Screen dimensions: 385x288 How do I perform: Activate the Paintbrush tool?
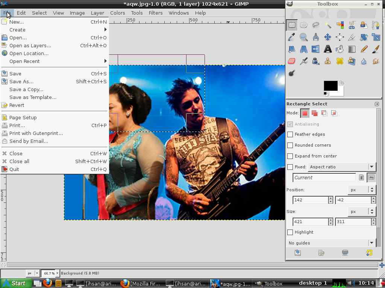[376, 49]
